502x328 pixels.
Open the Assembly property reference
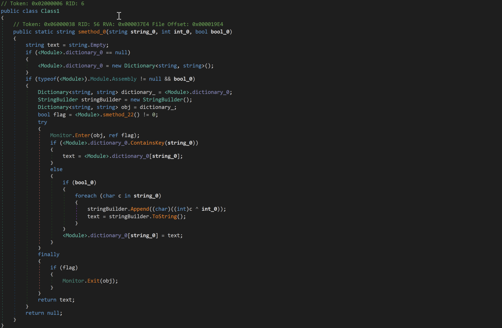(x=124, y=79)
